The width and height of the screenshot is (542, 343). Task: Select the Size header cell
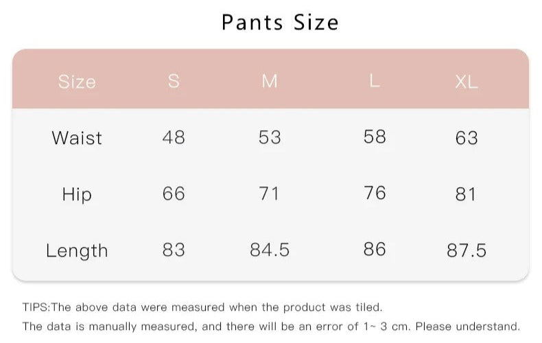(x=77, y=82)
